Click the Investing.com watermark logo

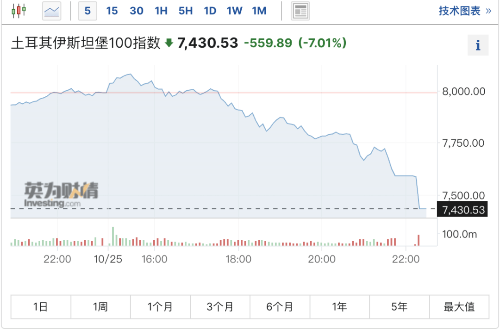[x=61, y=194]
